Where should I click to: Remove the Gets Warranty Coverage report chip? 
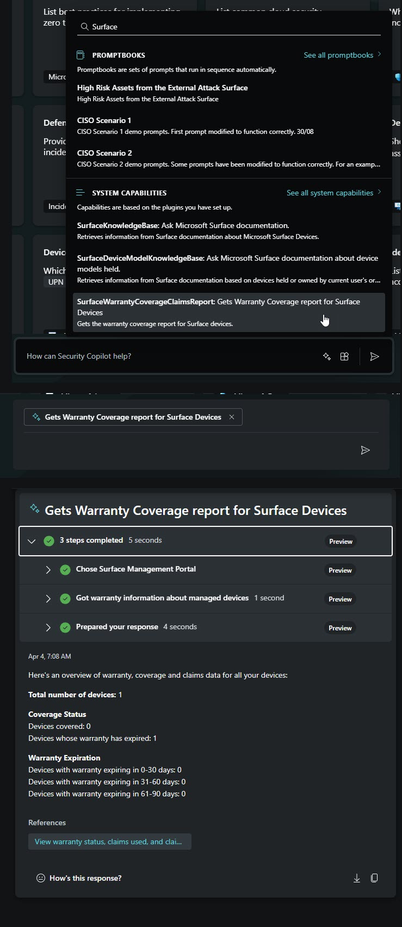pos(232,417)
